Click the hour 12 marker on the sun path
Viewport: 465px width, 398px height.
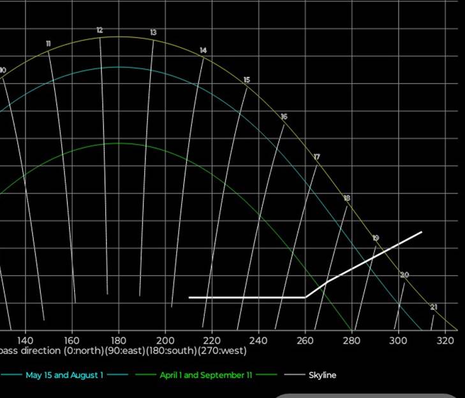point(100,31)
